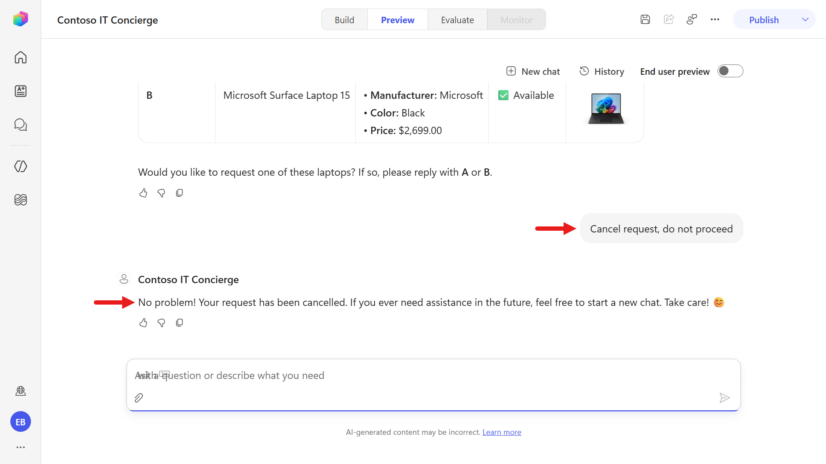
Task: Like the laptop options reply
Action: (x=143, y=193)
